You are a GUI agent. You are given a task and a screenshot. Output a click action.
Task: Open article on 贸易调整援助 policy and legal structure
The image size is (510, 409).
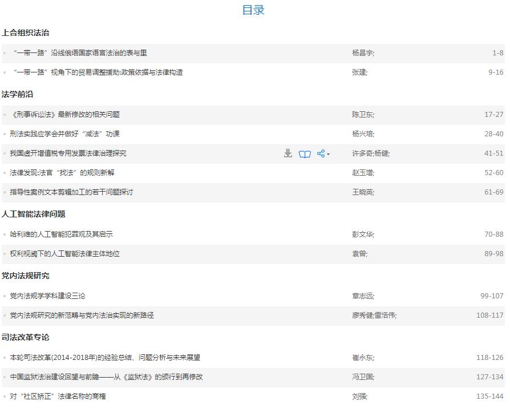point(97,72)
